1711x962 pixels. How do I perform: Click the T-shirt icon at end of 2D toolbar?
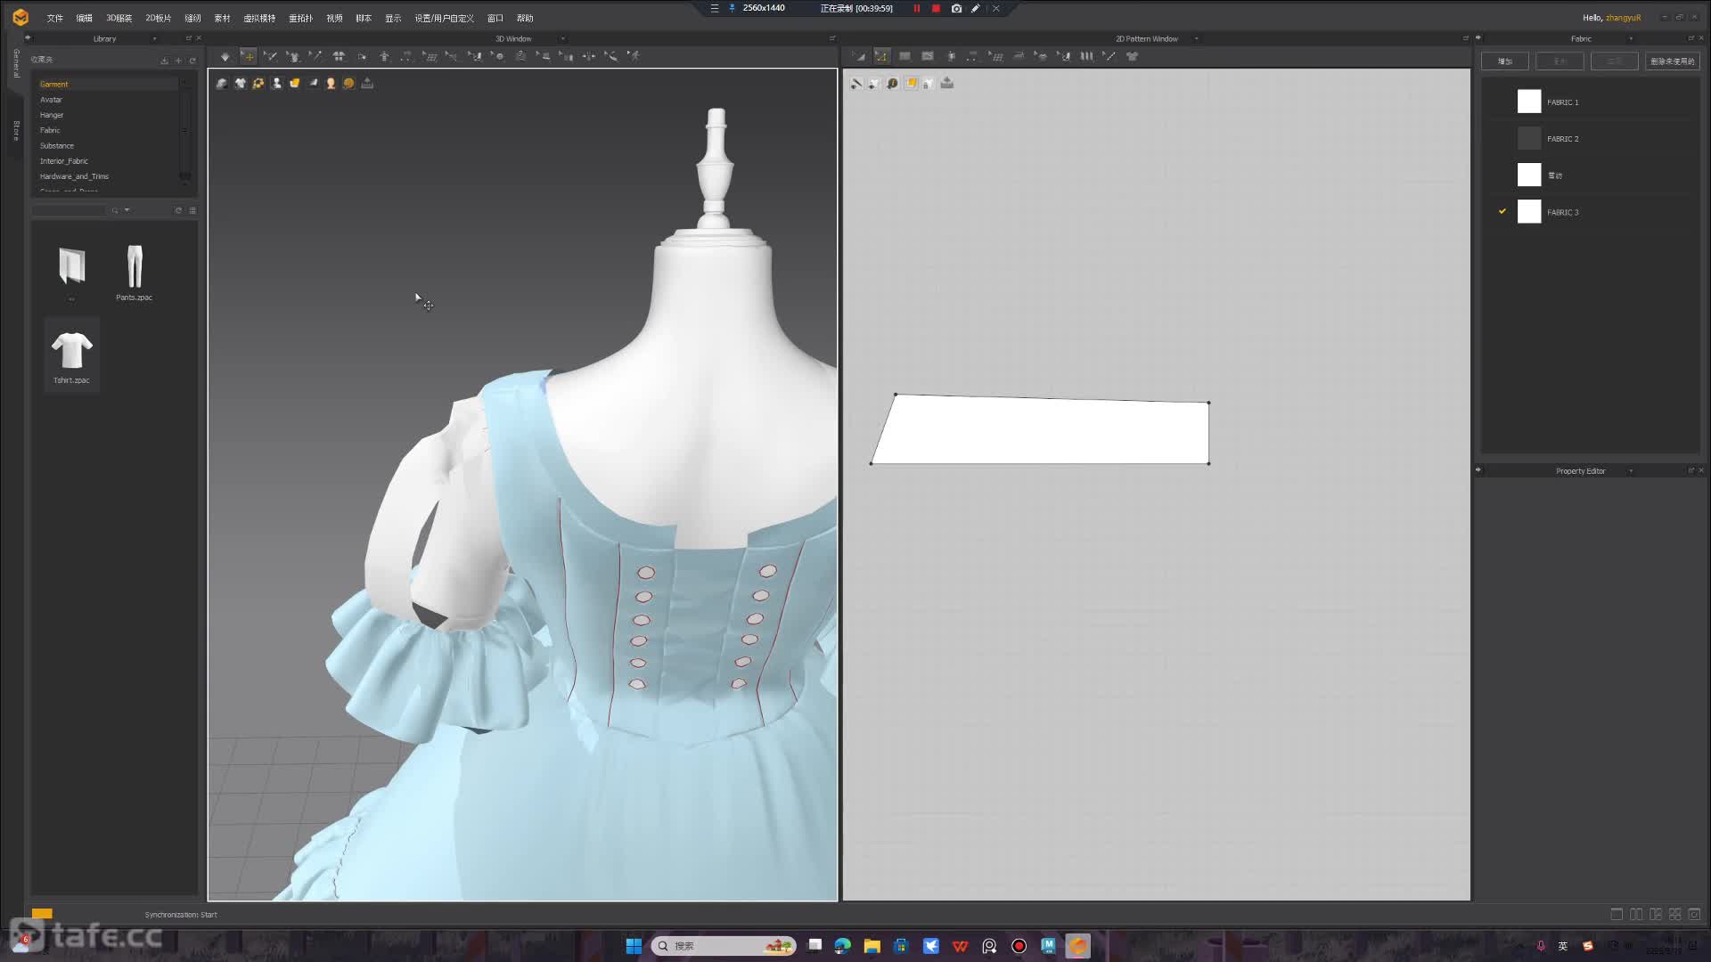pos(1133,56)
